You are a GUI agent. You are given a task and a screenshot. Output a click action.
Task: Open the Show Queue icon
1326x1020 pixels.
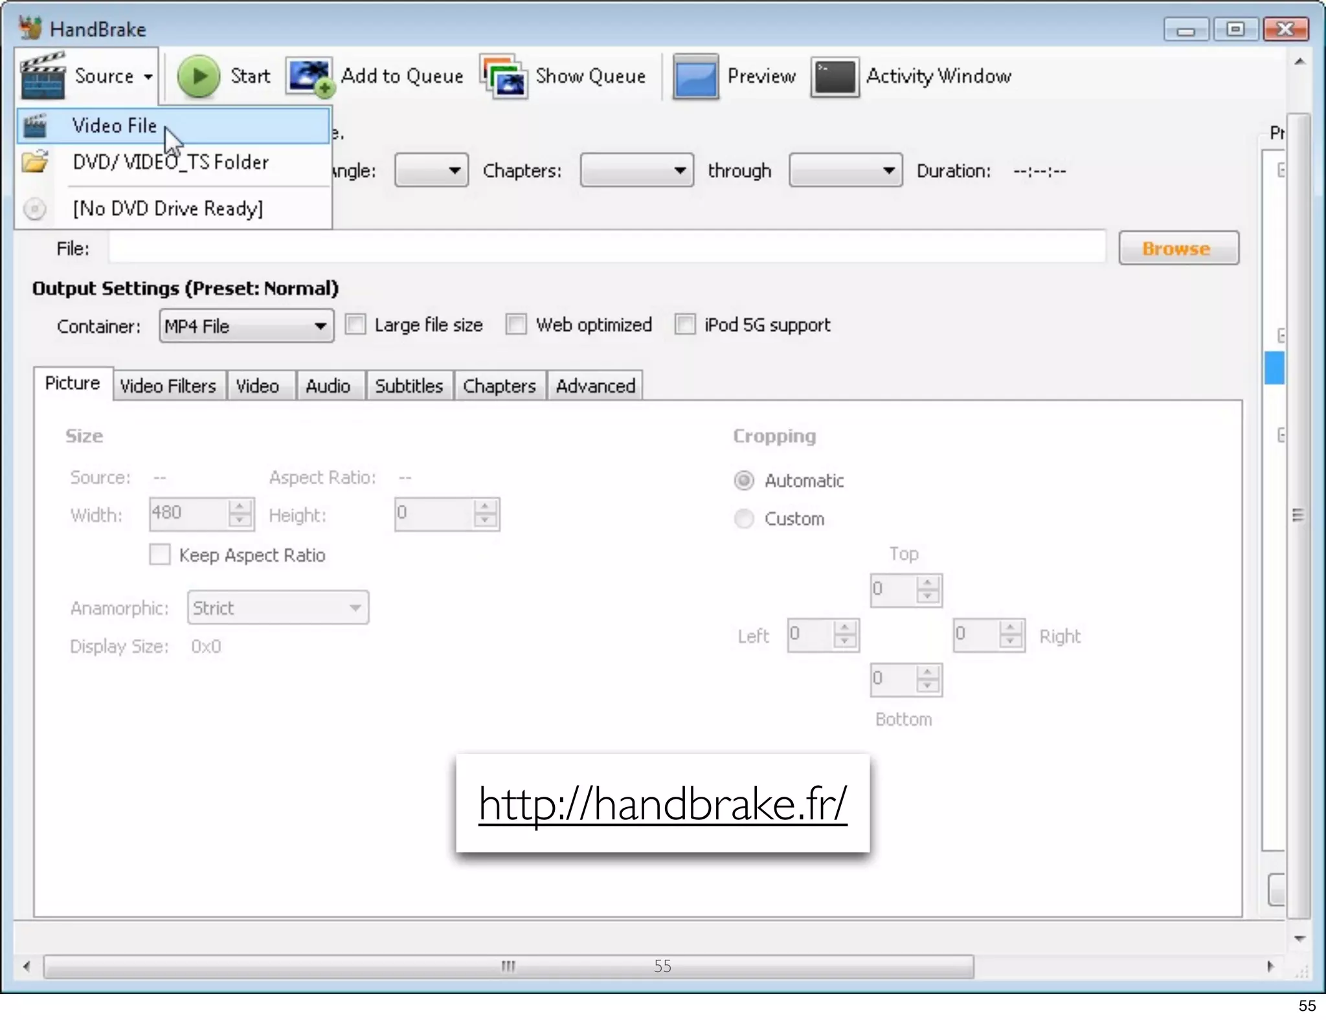[x=504, y=76]
